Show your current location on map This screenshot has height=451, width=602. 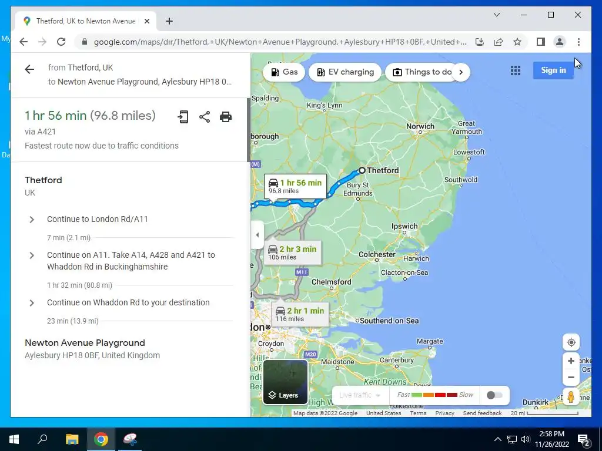pos(571,342)
